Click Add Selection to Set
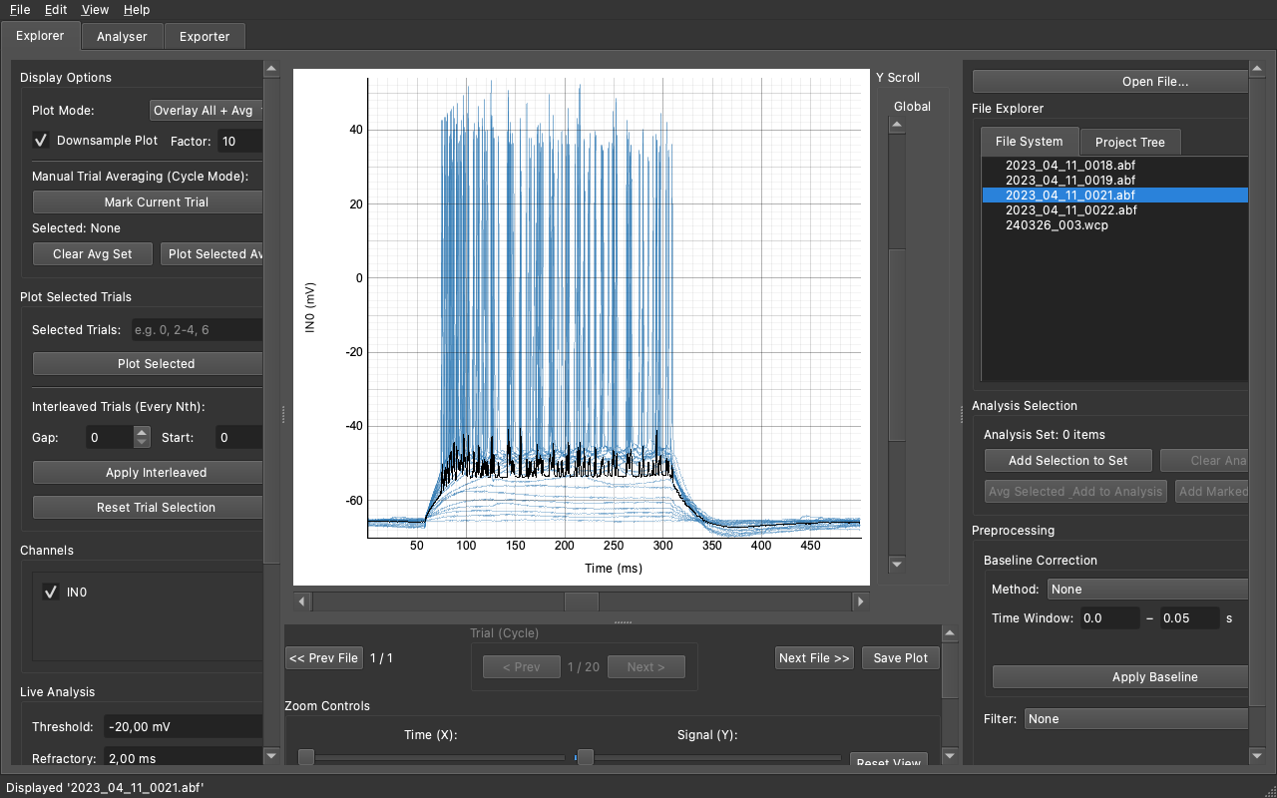This screenshot has width=1277, height=798. tap(1068, 460)
